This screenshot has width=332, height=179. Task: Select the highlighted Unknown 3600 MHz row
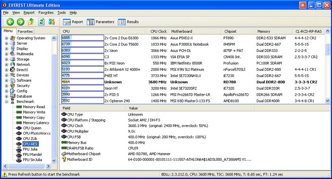(192, 82)
